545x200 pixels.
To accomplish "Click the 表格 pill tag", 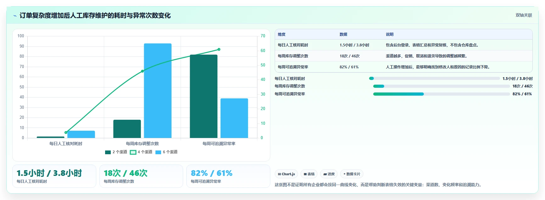I will pyautogui.click(x=309, y=174).
